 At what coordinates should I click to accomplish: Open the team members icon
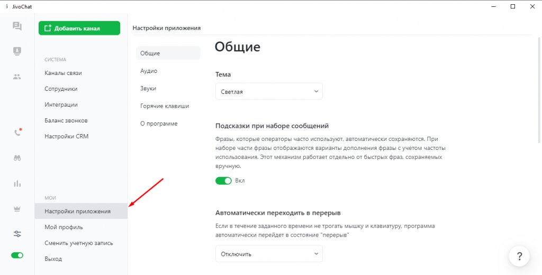pyautogui.click(x=17, y=77)
